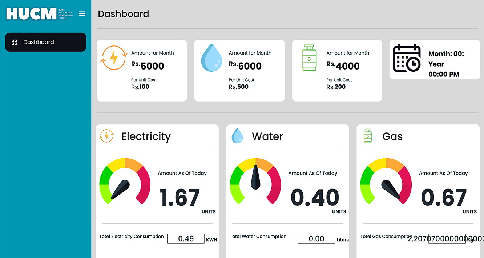Image resolution: width=484 pixels, height=258 pixels.
Task: Click the small Water section header icon
Action: point(237,136)
